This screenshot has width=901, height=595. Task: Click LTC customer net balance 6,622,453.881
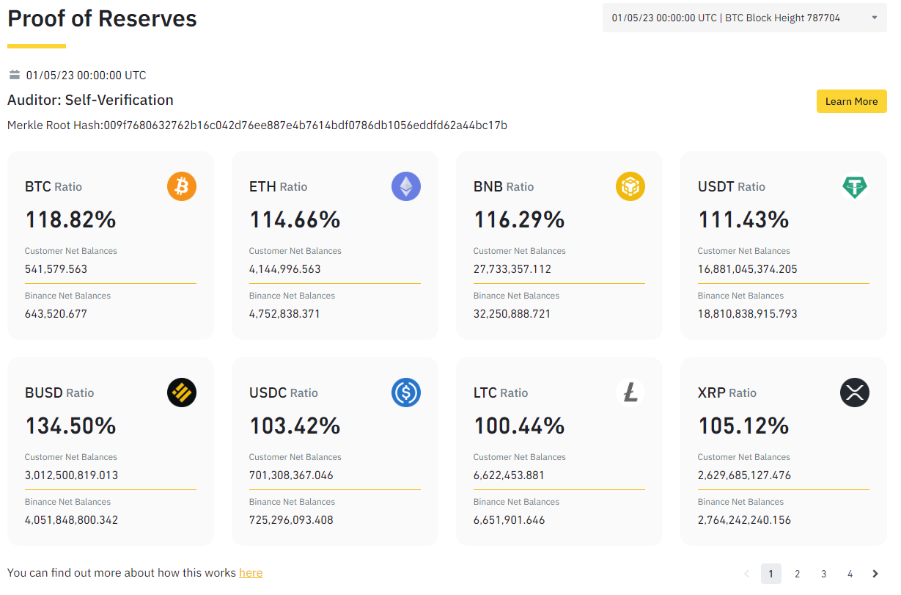(x=510, y=475)
